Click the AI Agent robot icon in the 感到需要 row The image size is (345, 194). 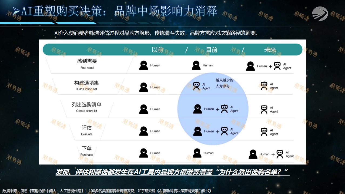(x=277, y=66)
